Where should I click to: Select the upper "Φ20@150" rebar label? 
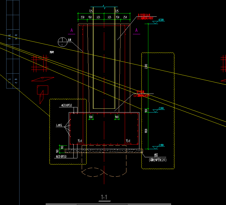[x=66, y=105]
